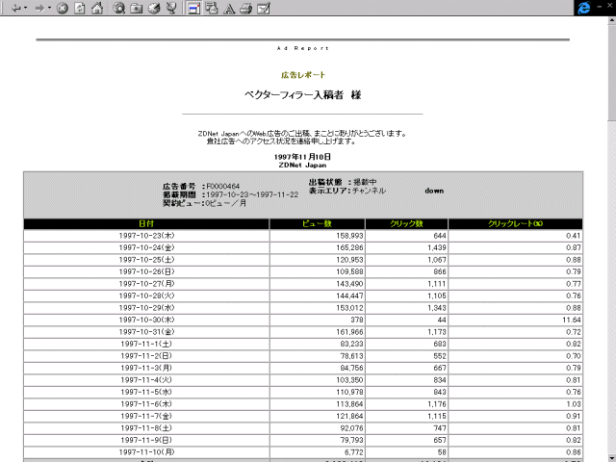Image resolution: width=616 pixels, height=462 pixels.
Task: Click the 契約ビュー 0ビュー／月 text
Action: point(205,203)
